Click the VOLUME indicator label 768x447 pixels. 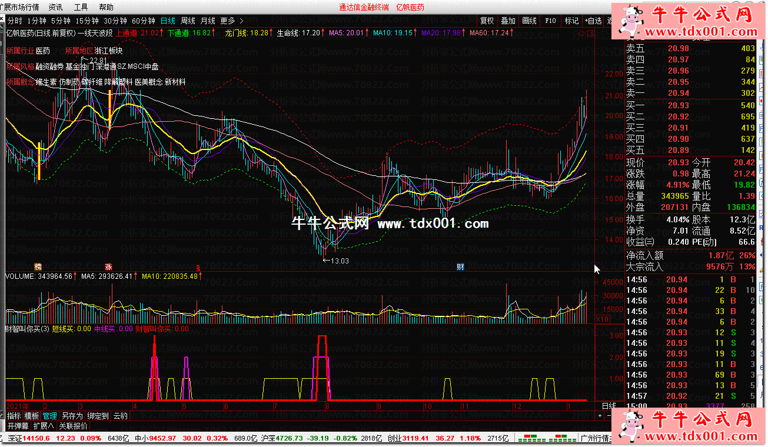[x=39, y=276]
